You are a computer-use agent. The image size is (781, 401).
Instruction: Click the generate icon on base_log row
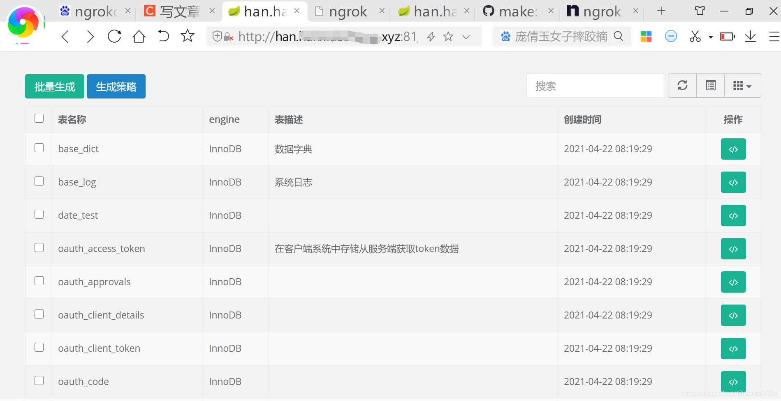[x=733, y=182]
